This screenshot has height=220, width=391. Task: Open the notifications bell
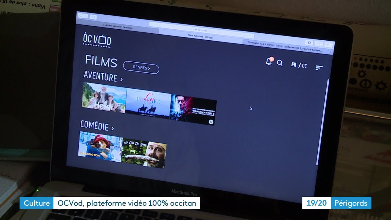pos(269,61)
